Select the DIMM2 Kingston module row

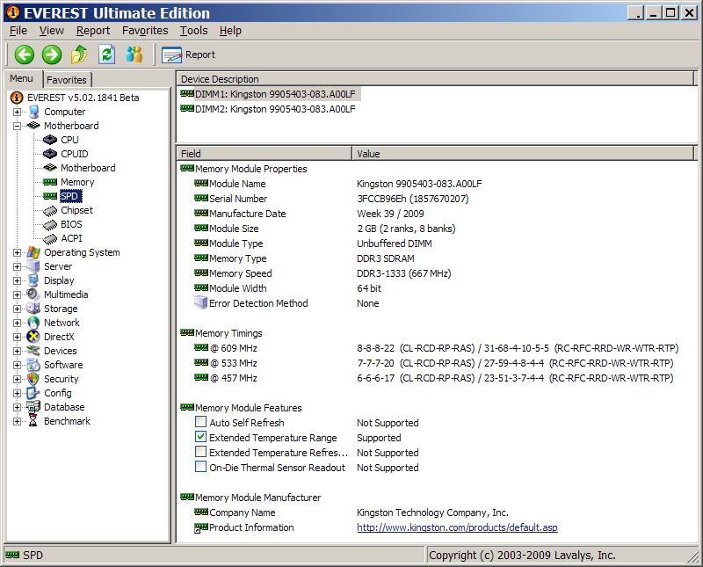click(268, 109)
